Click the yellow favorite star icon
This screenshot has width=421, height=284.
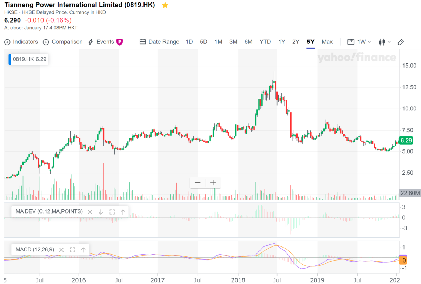165,5
